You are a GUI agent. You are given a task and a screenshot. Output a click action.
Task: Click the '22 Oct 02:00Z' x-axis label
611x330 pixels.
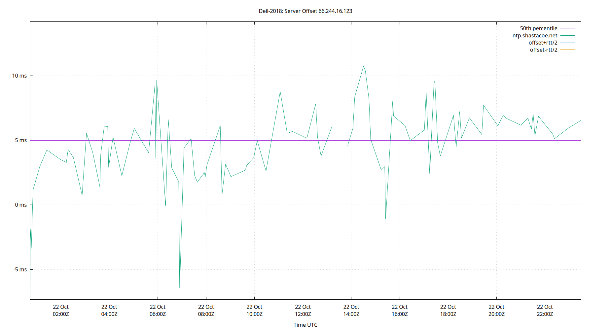[61, 311]
